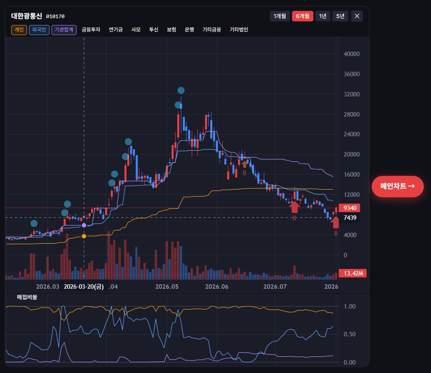Image resolution: width=431 pixels, height=373 pixels.
Task: Switch chart range to 5년
Action: [x=340, y=16]
